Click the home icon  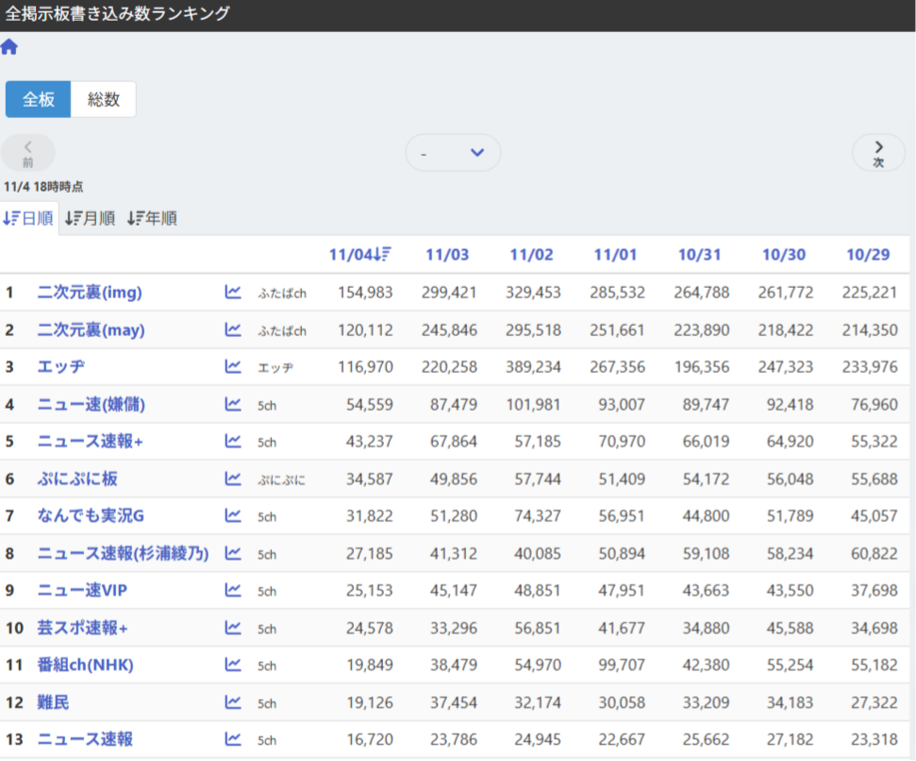point(9,47)
